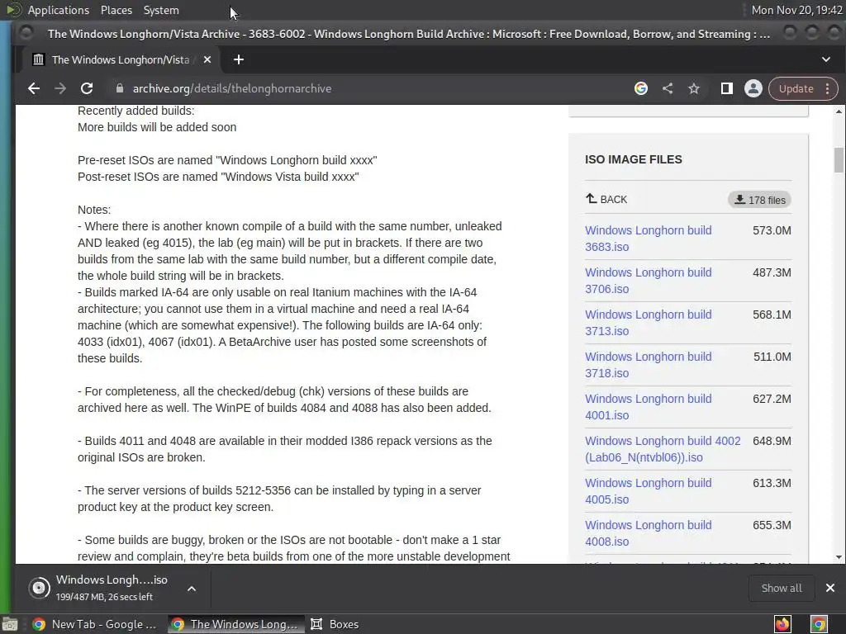Close the Windows Longhorn/Vista tab
Viewport: 846px width, 634px height.
coord(207,59)
